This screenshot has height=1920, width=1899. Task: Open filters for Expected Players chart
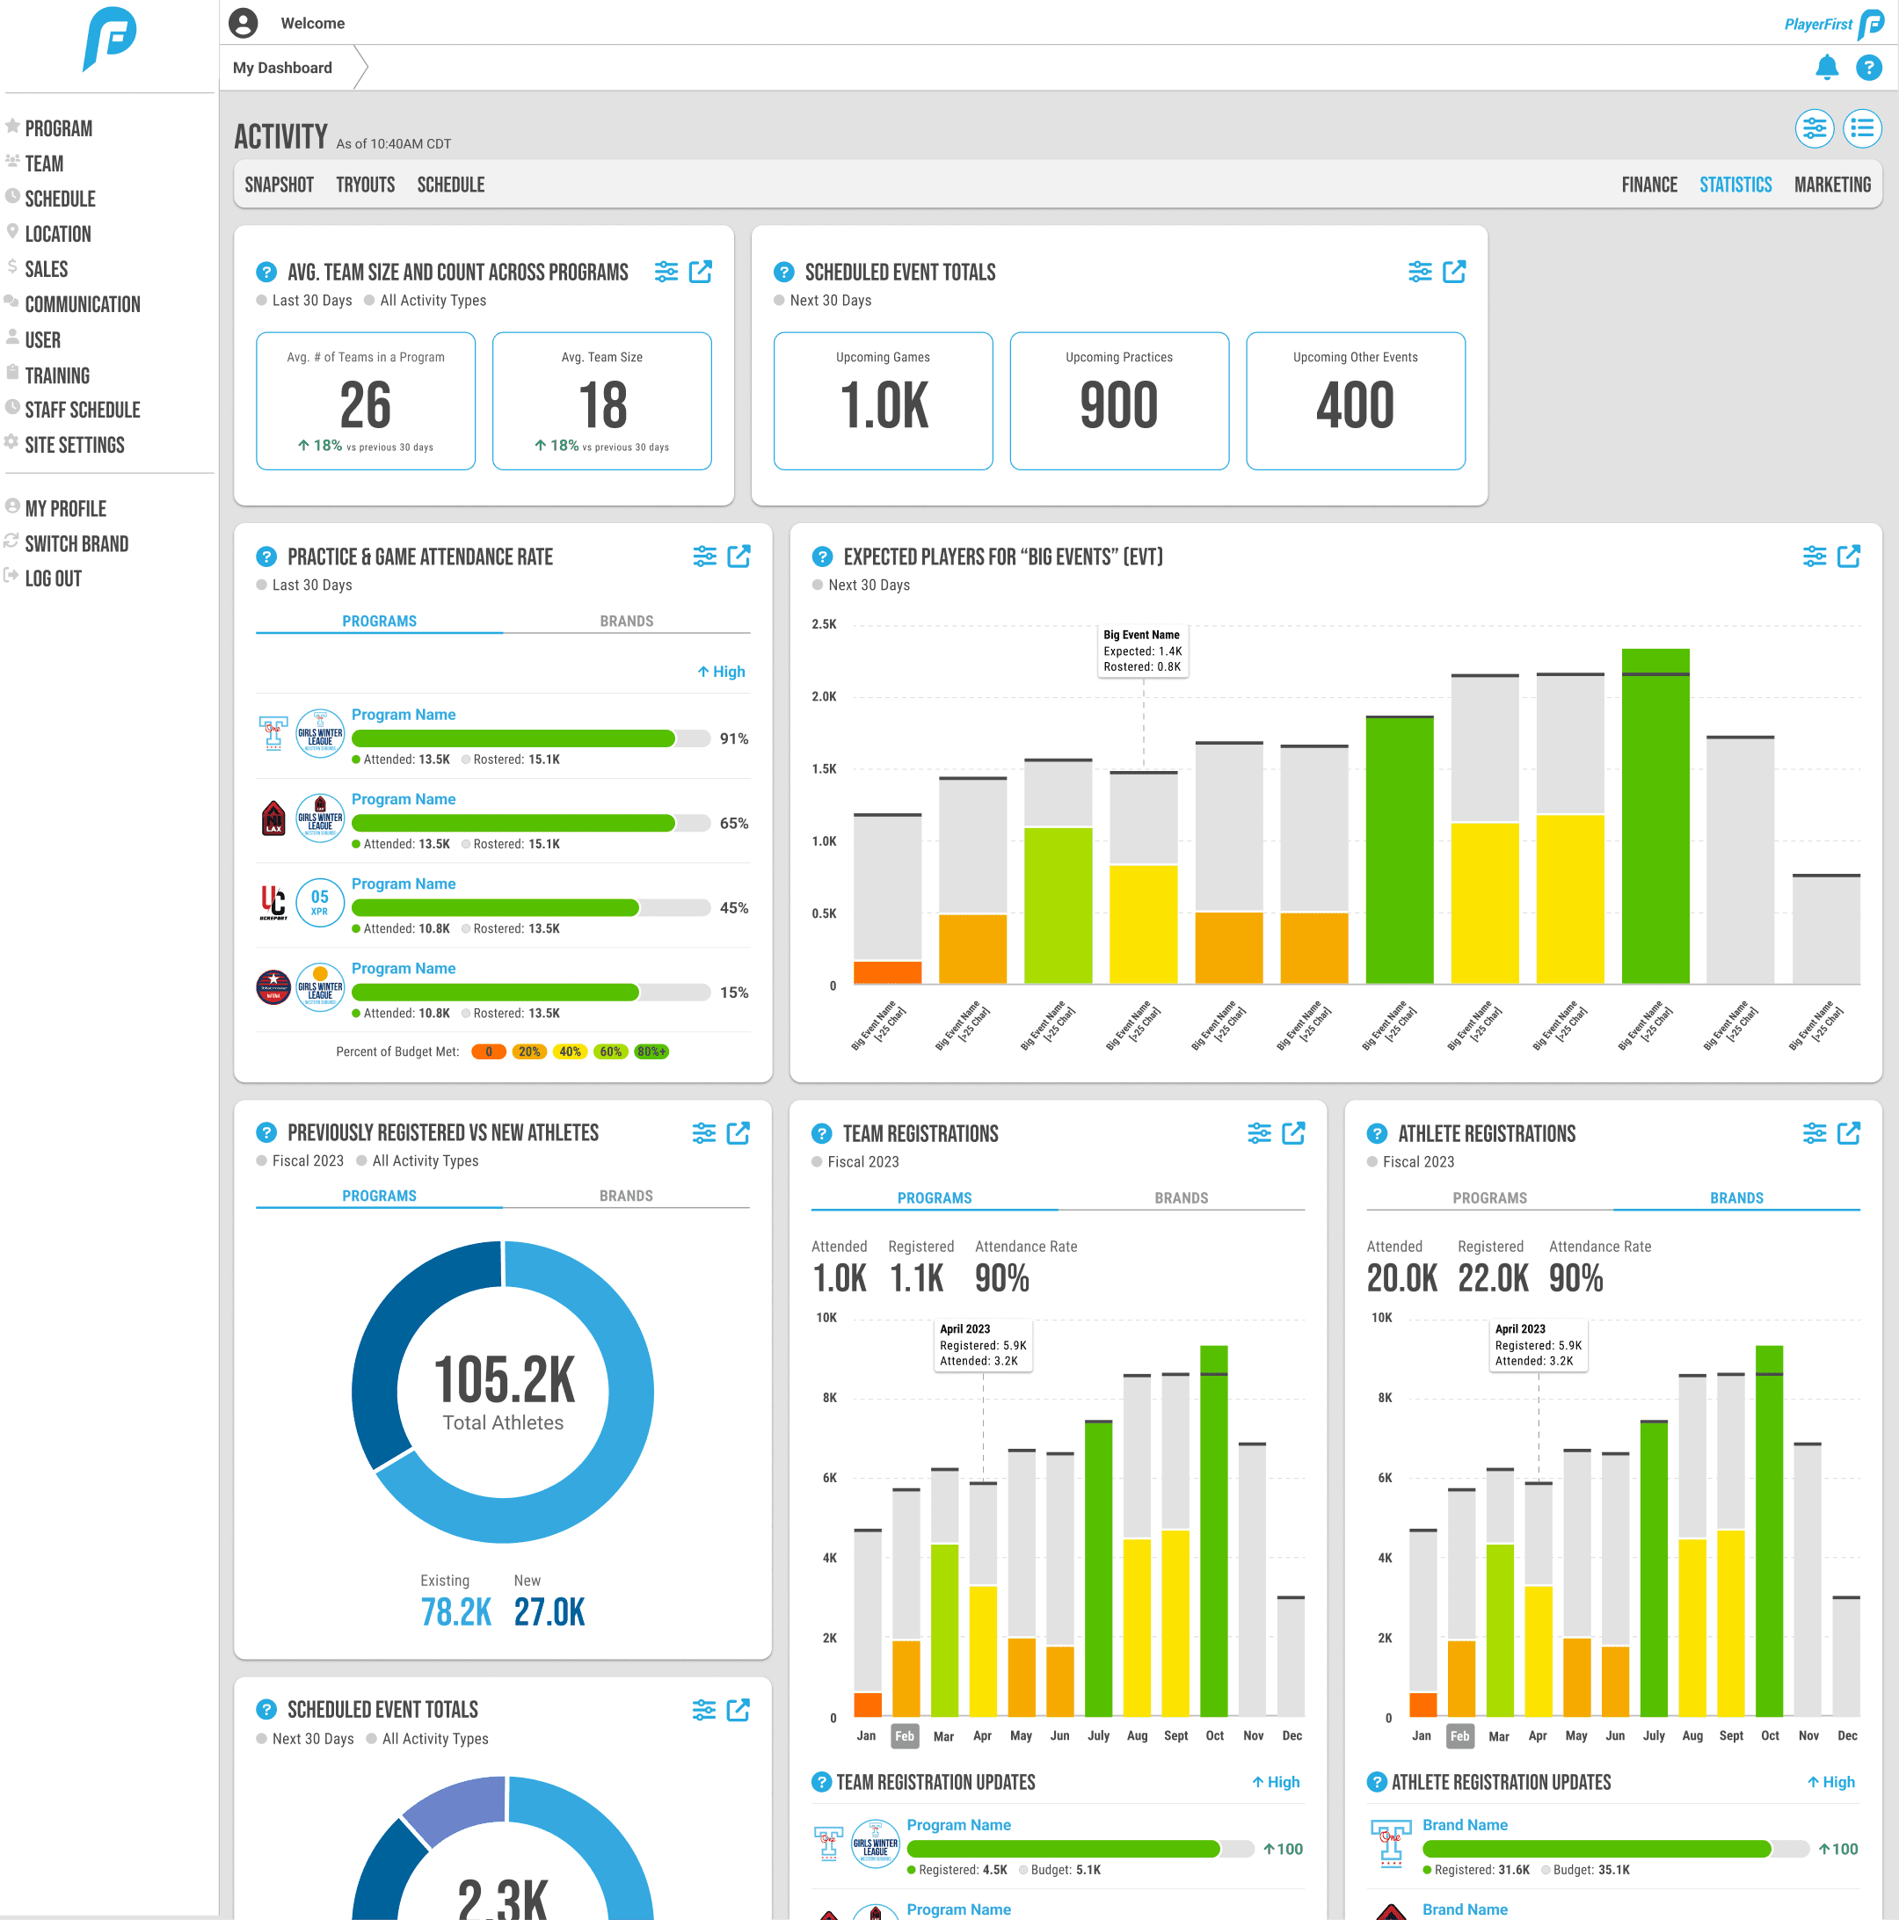coord(1814,556)
